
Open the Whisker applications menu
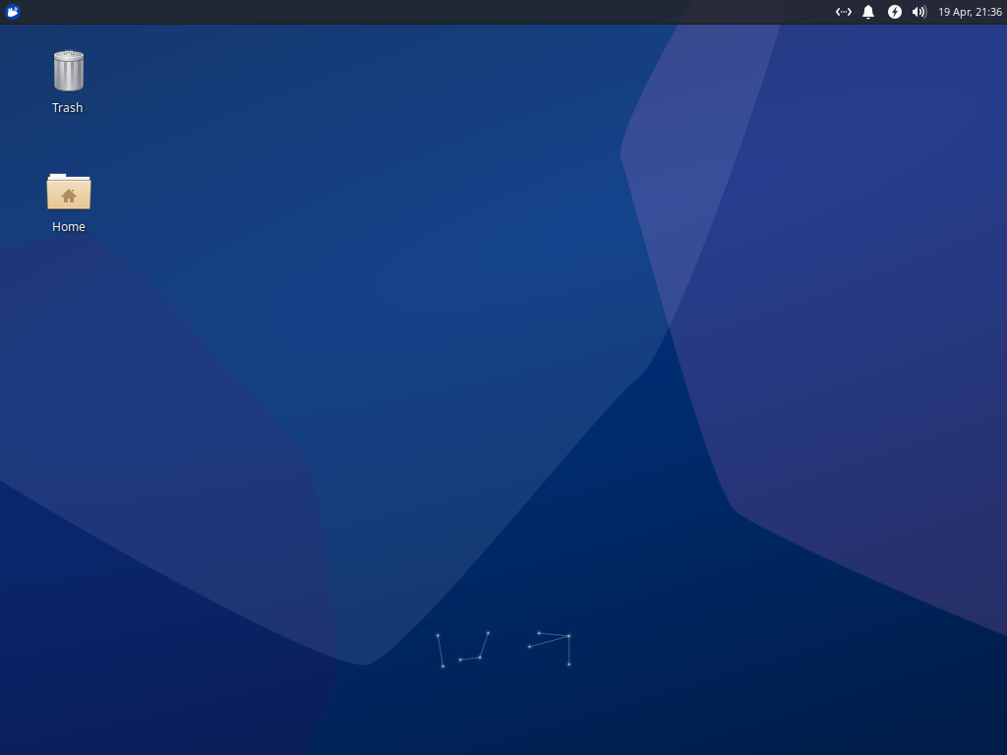click(13, 12)
